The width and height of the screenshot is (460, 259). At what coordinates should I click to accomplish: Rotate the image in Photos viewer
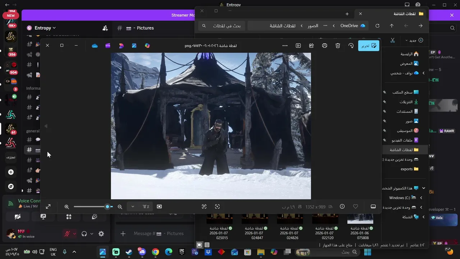pos(351,46)
